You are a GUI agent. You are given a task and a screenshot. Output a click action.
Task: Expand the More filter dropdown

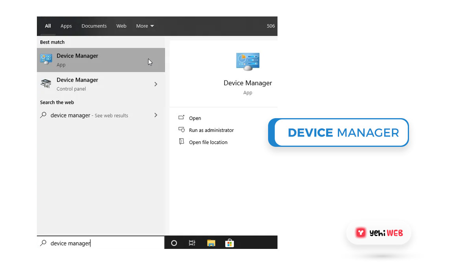point(144,26)
